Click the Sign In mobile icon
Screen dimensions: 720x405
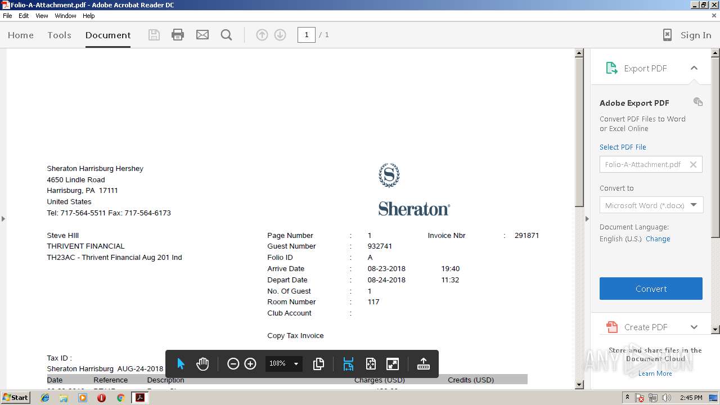pyautogui.click(x=667, y=35)
